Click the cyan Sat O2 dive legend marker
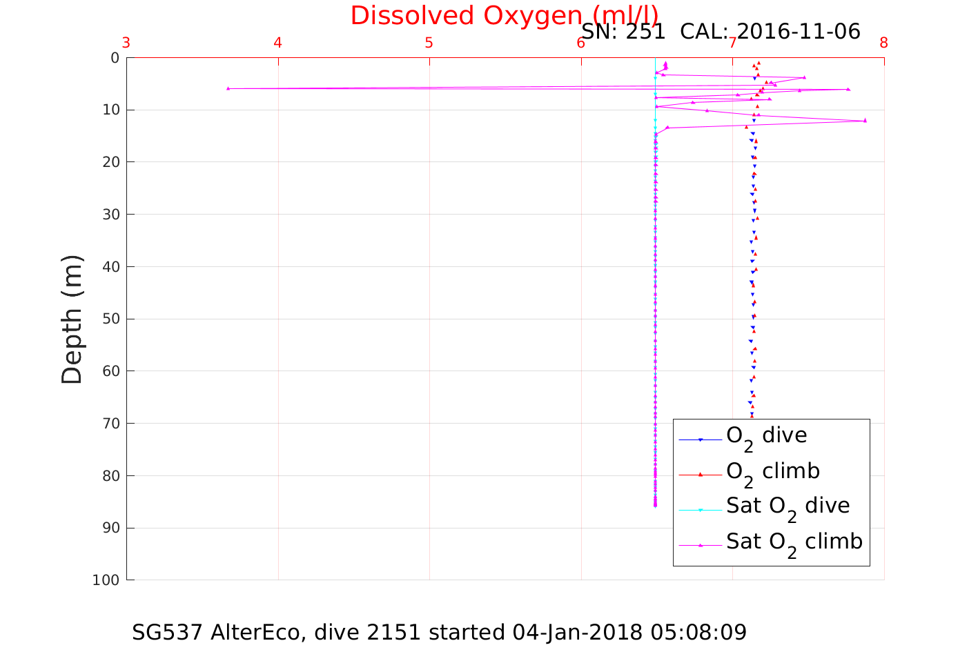 pyautogui.click(x=700, y=511)
